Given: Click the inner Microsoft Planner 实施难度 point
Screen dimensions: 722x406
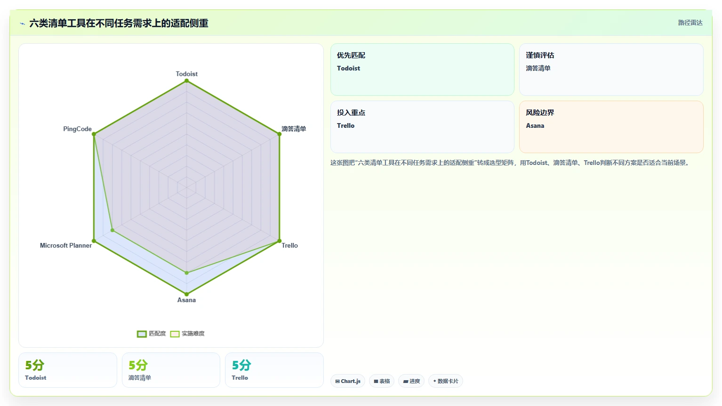Looking at the screenshot, I should tap(112, 230).
